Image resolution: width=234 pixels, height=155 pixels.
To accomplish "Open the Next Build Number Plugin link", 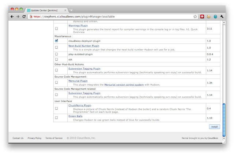I will tap(84, 46).
